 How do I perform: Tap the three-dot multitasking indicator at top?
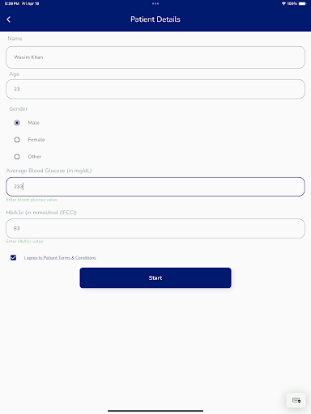(x=155, y=3)
